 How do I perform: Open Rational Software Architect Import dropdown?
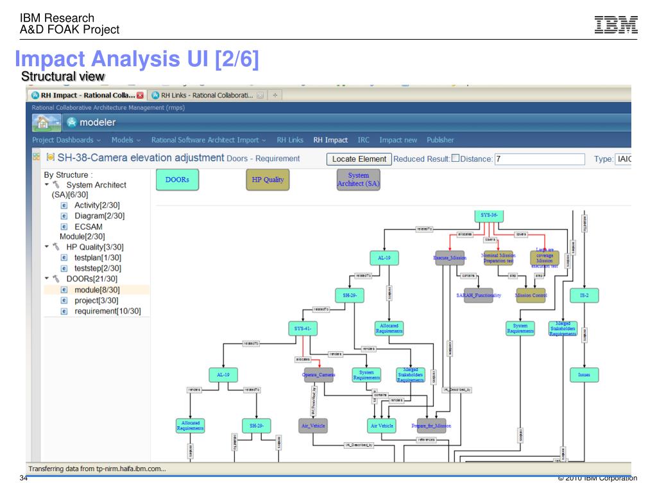coord(209,140)
